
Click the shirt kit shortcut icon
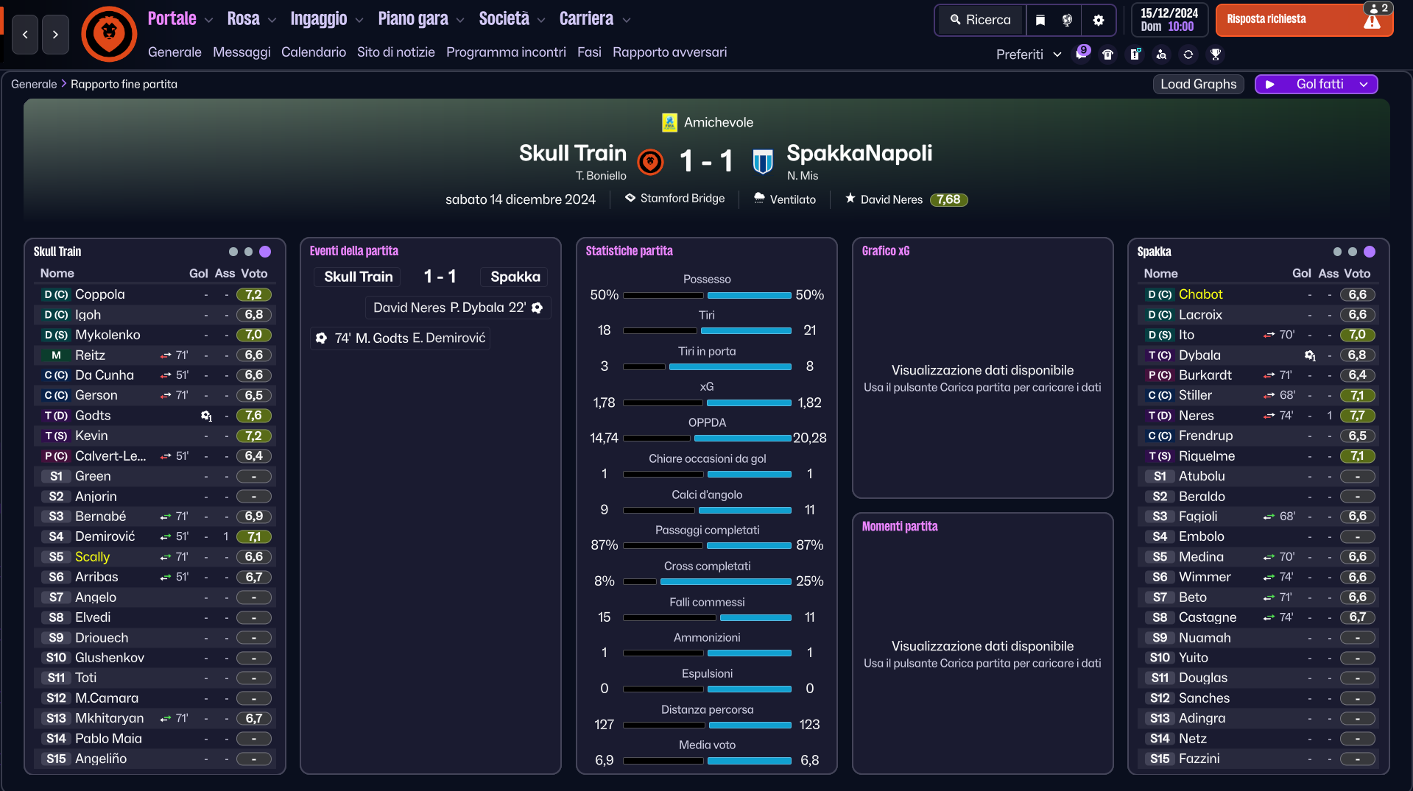[1107, 54]
